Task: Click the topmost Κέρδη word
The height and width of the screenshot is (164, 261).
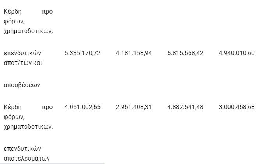Action: [x=12, y=12]
